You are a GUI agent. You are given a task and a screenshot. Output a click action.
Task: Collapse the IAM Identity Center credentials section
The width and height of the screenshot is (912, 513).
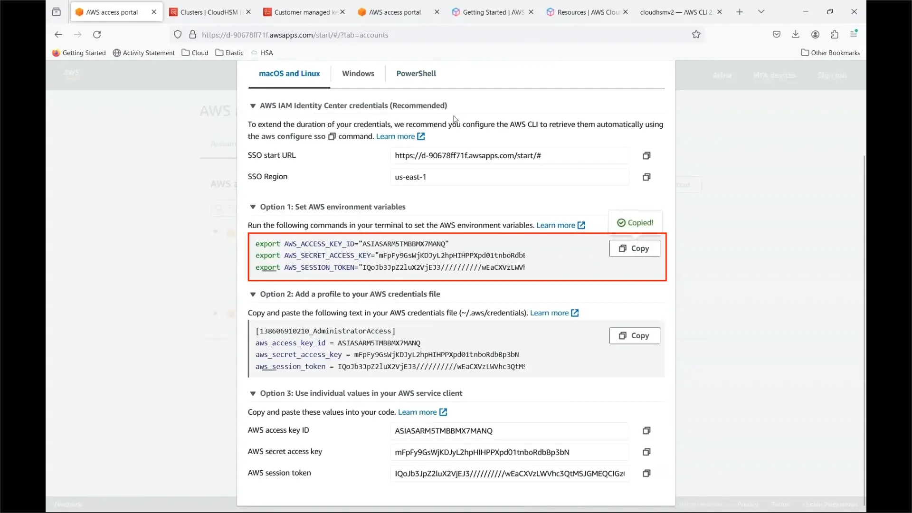tap(253, 106)
